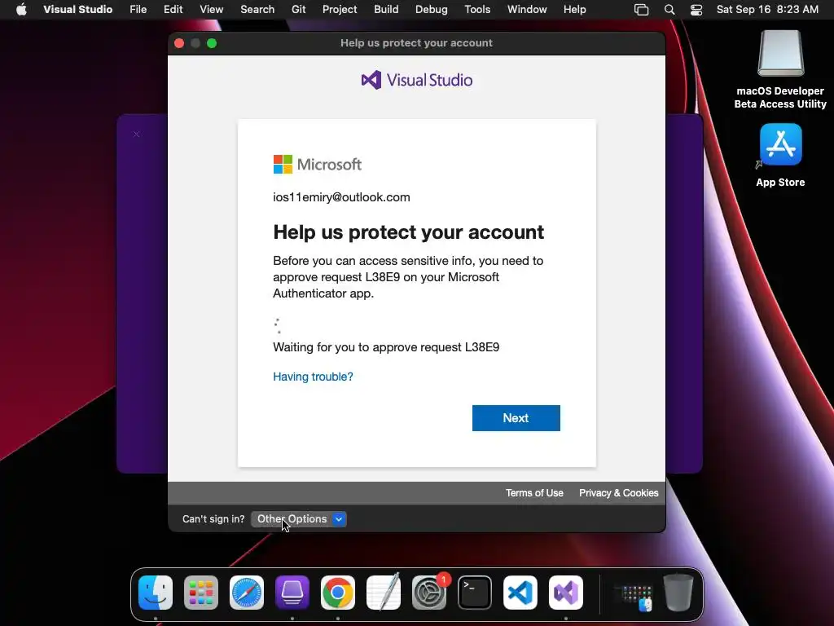
Task: Open the downloads stack in dock
Action: coord(633,596)
